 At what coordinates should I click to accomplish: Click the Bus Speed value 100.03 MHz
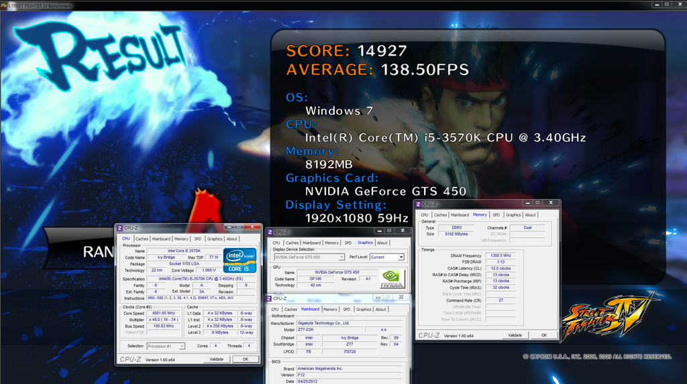tap(164, 326)
